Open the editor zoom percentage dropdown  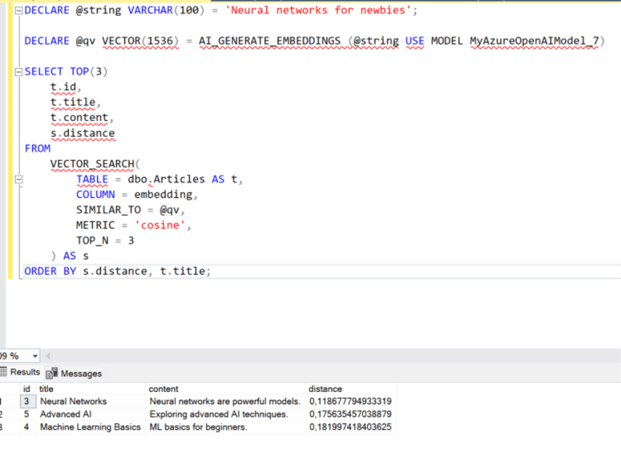[x=34, y=355]
